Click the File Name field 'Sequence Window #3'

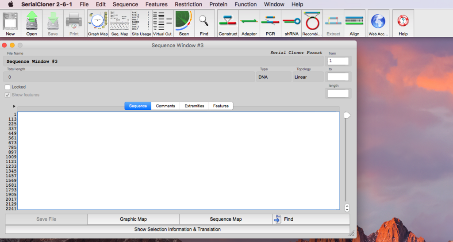click(x=164, y=61)
